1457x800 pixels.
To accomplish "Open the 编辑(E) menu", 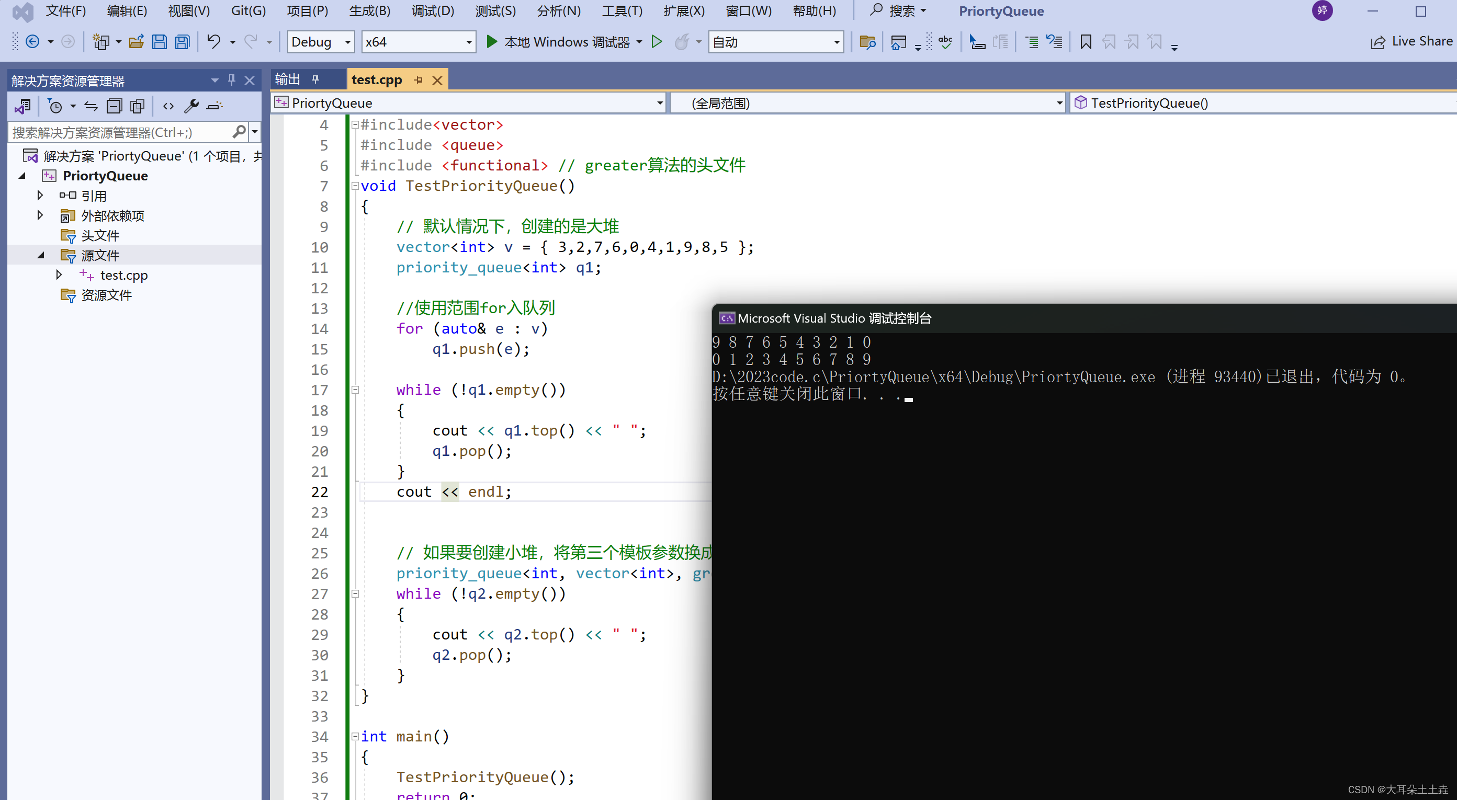I will coord(127,11).
